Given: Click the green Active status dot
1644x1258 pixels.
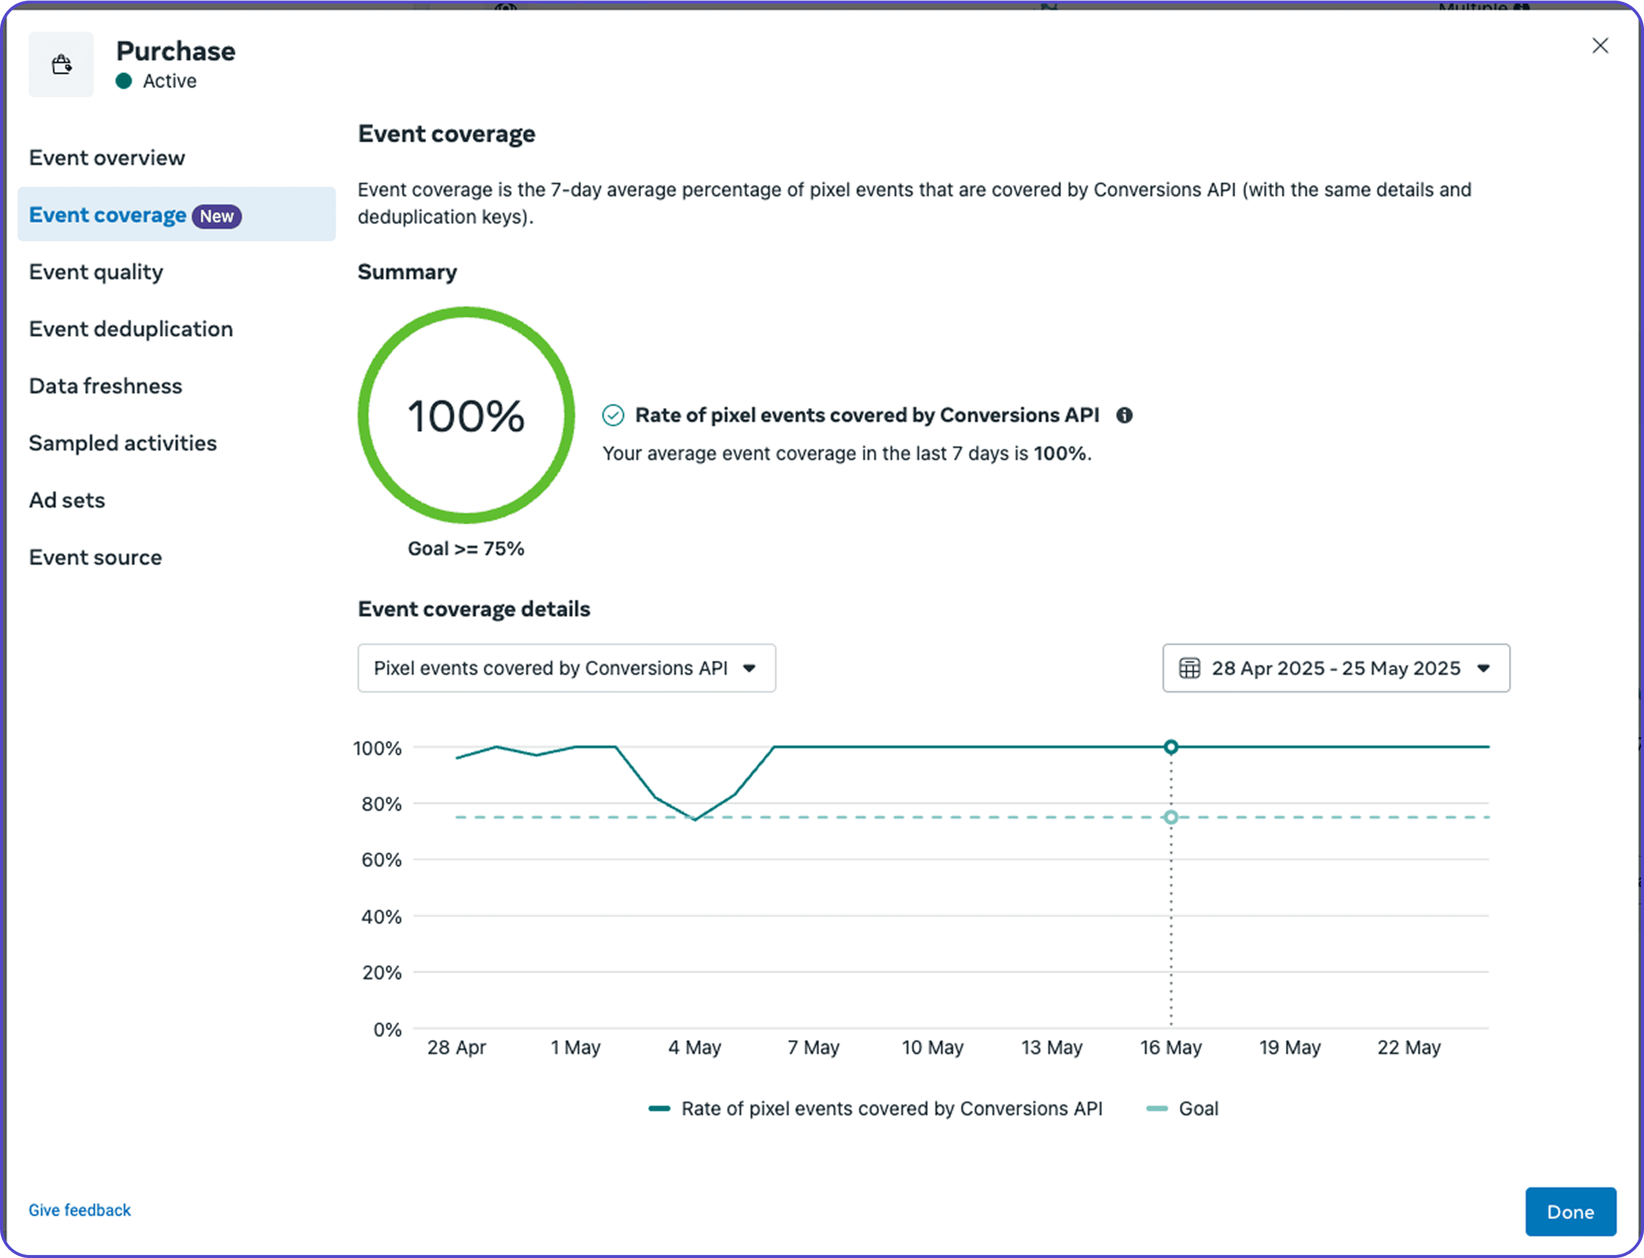Looking at the screenshot, I should (125, 81).
